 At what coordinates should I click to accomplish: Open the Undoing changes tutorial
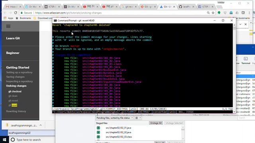(x=16, y=86)
